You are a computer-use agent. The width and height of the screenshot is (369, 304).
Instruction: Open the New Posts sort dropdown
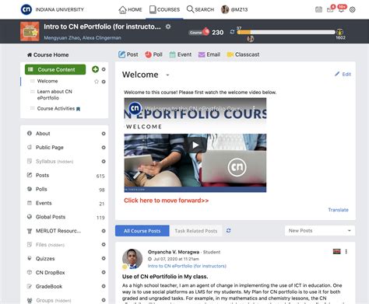pos(320,230)
